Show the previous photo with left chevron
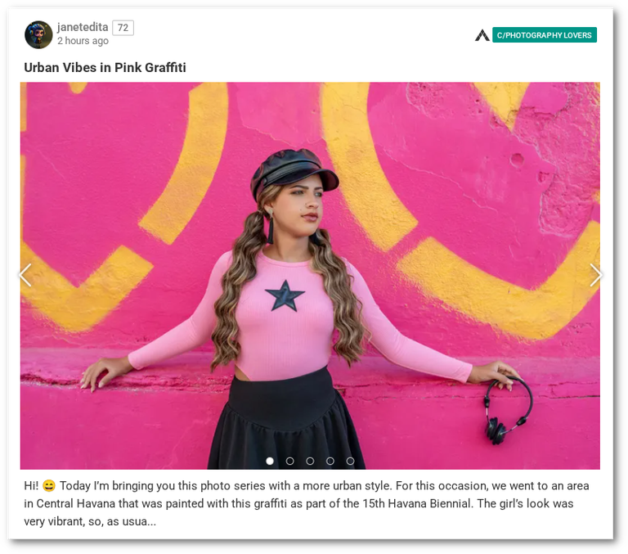Viewport: 628px width, 554px height. [25, 276]
